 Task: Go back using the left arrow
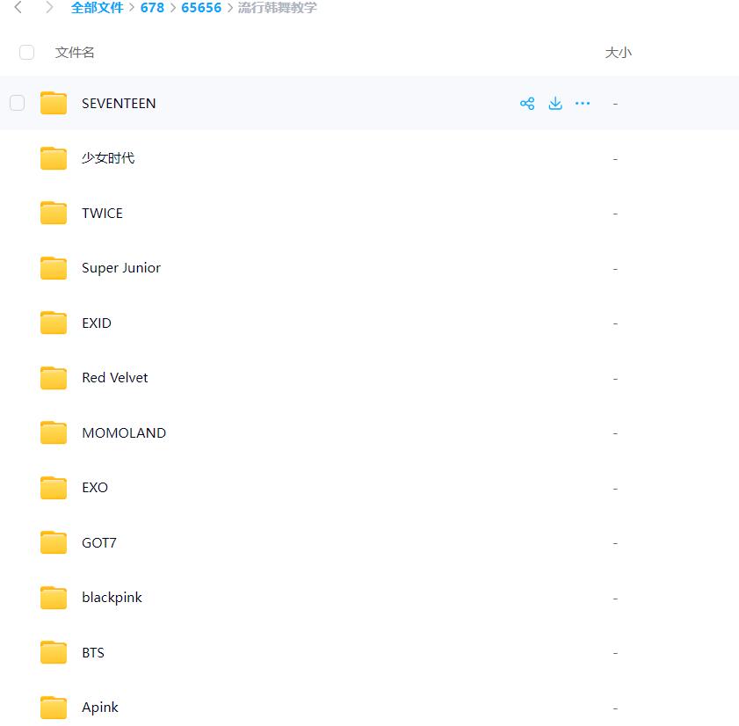point(18,8)
